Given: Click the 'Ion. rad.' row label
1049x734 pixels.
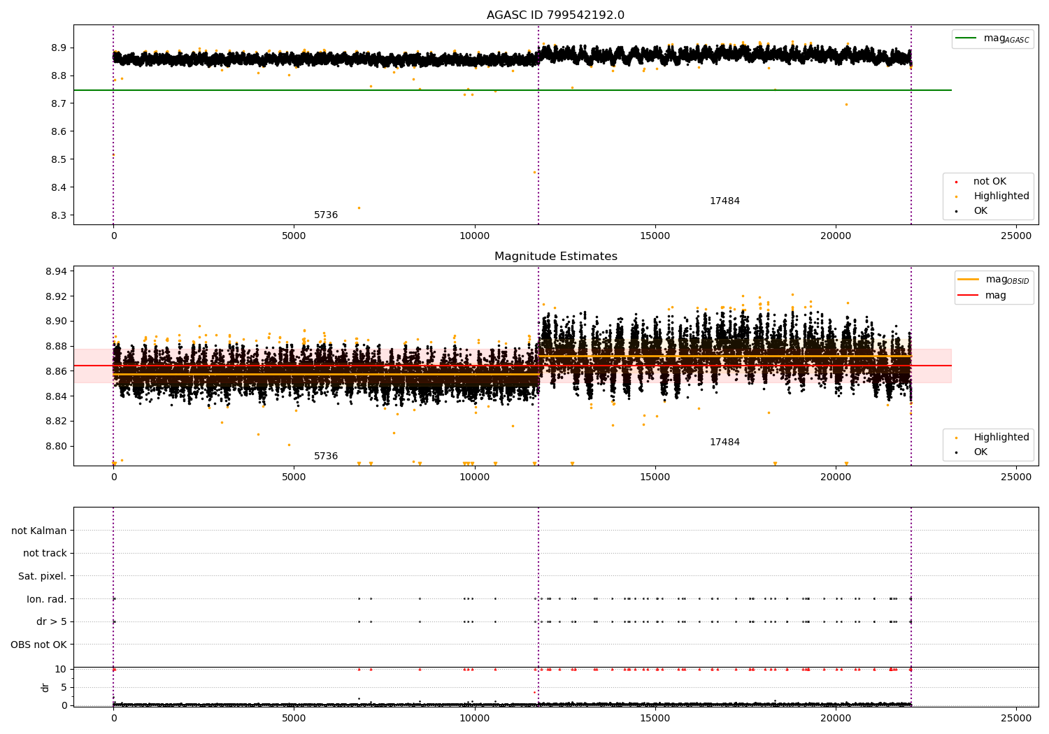Looking at the screenshot, I should tap(47, 599).
